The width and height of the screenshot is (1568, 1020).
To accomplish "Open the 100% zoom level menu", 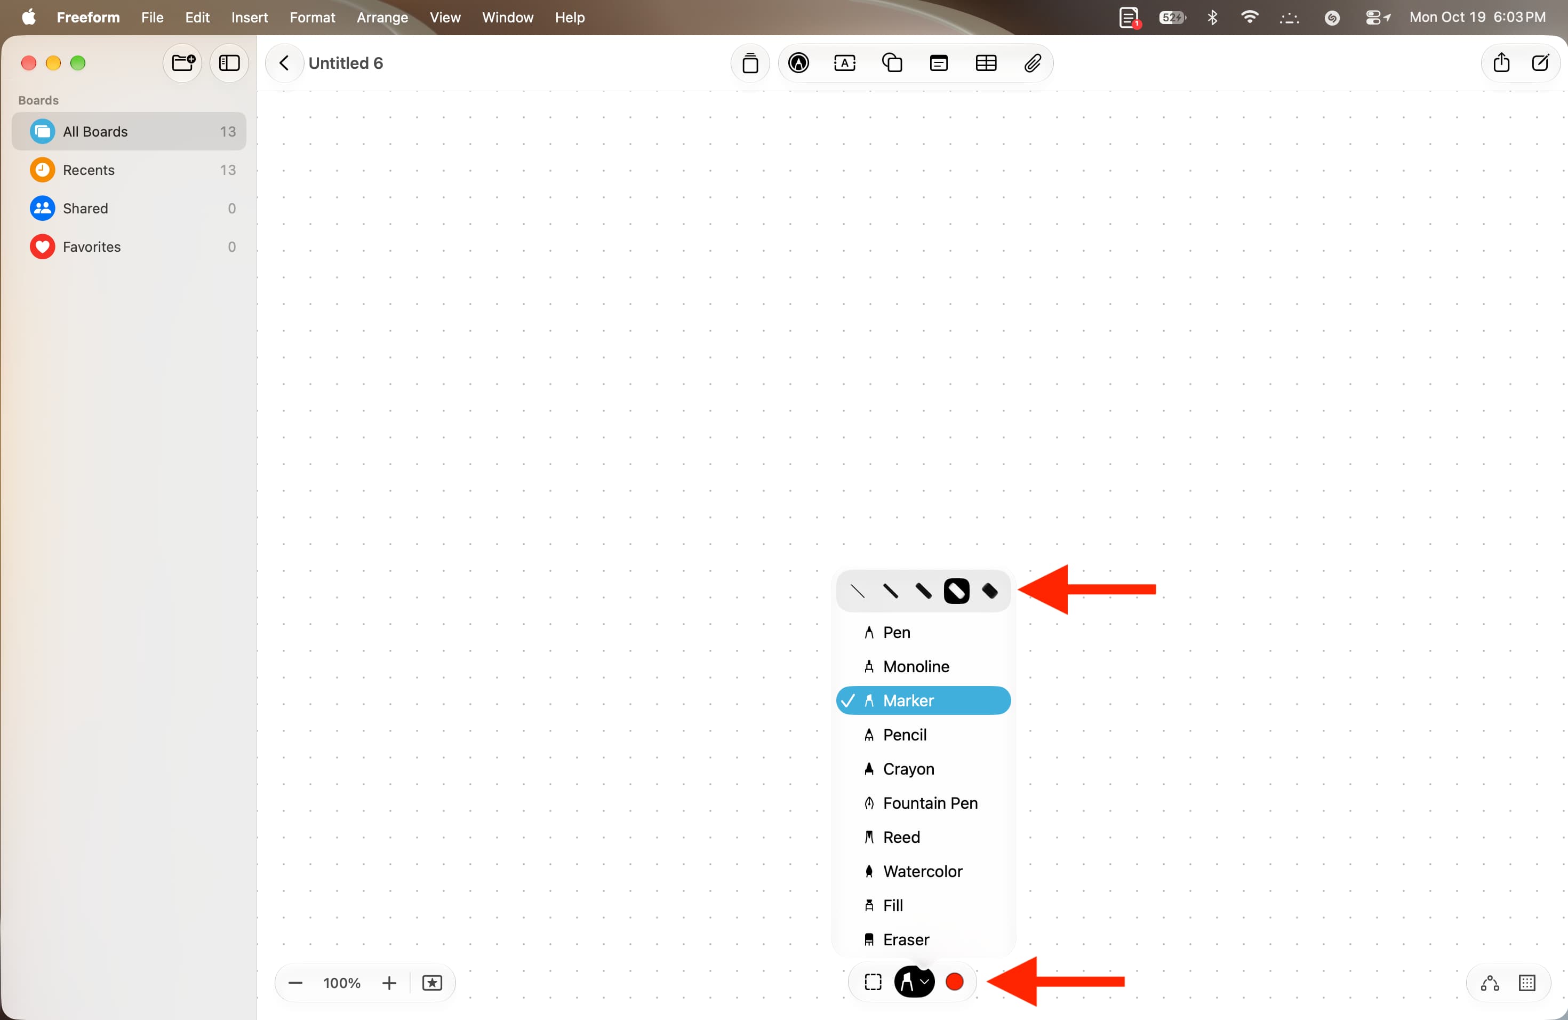I will pos(342,984).
